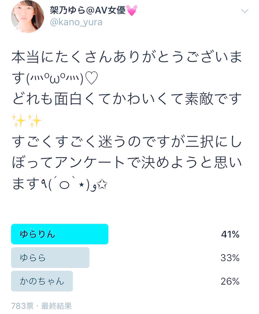Click the tweet line starting 本当にたくさん
This screenshot has width=259, height=314.
pos(127,57)
